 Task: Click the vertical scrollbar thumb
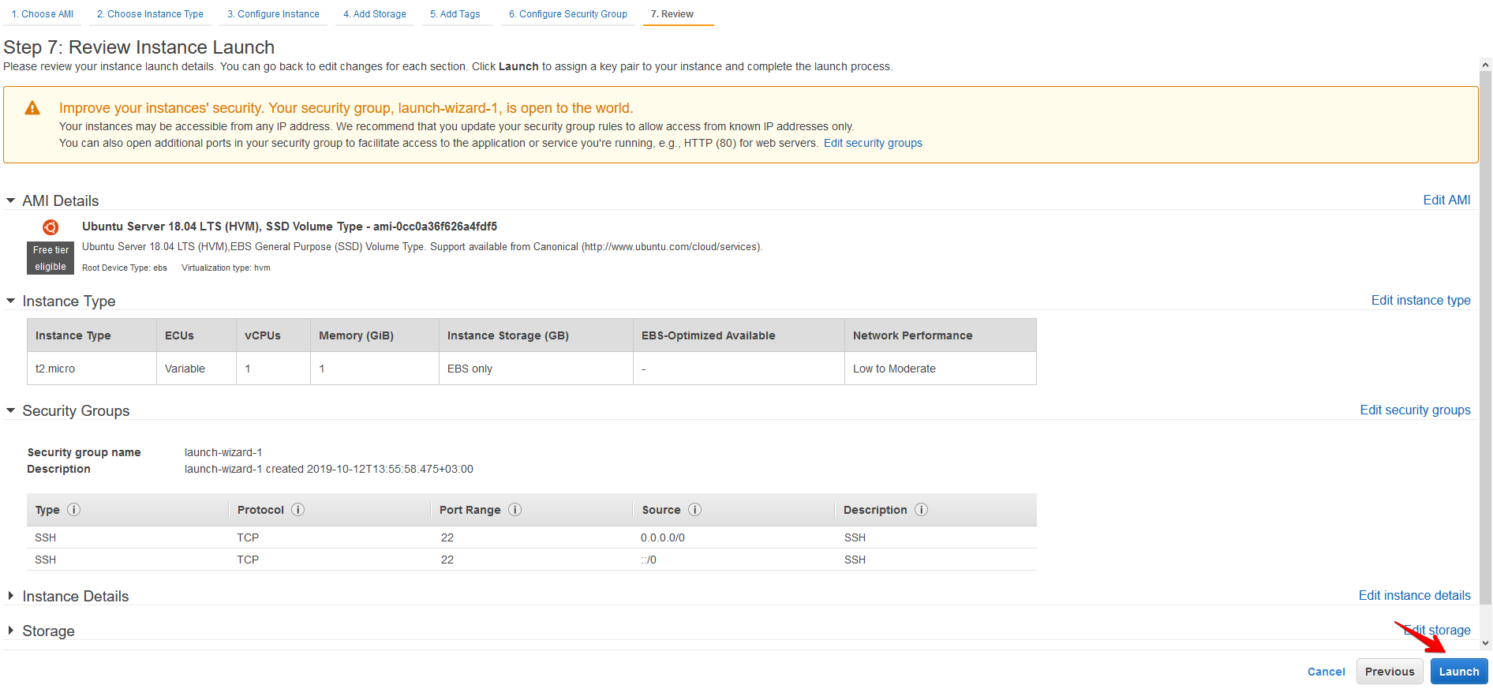point(1486,339)
